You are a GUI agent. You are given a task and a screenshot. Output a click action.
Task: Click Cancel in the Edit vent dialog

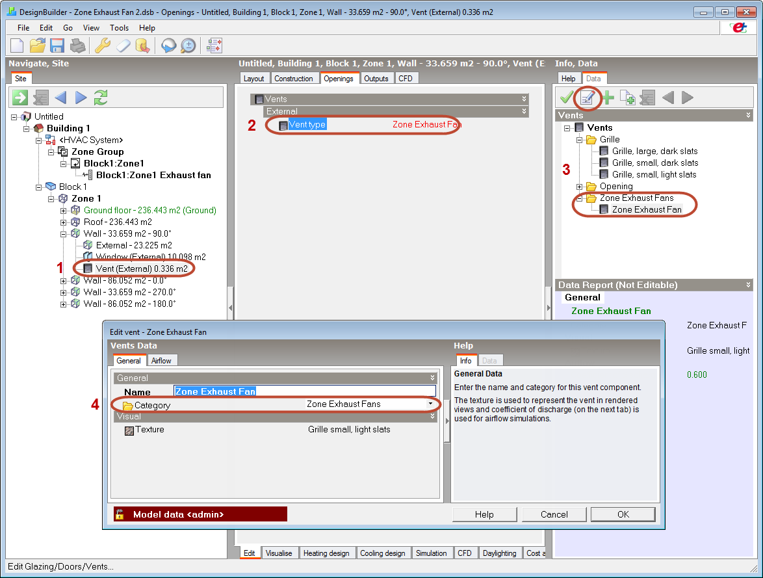coord(554,514)
